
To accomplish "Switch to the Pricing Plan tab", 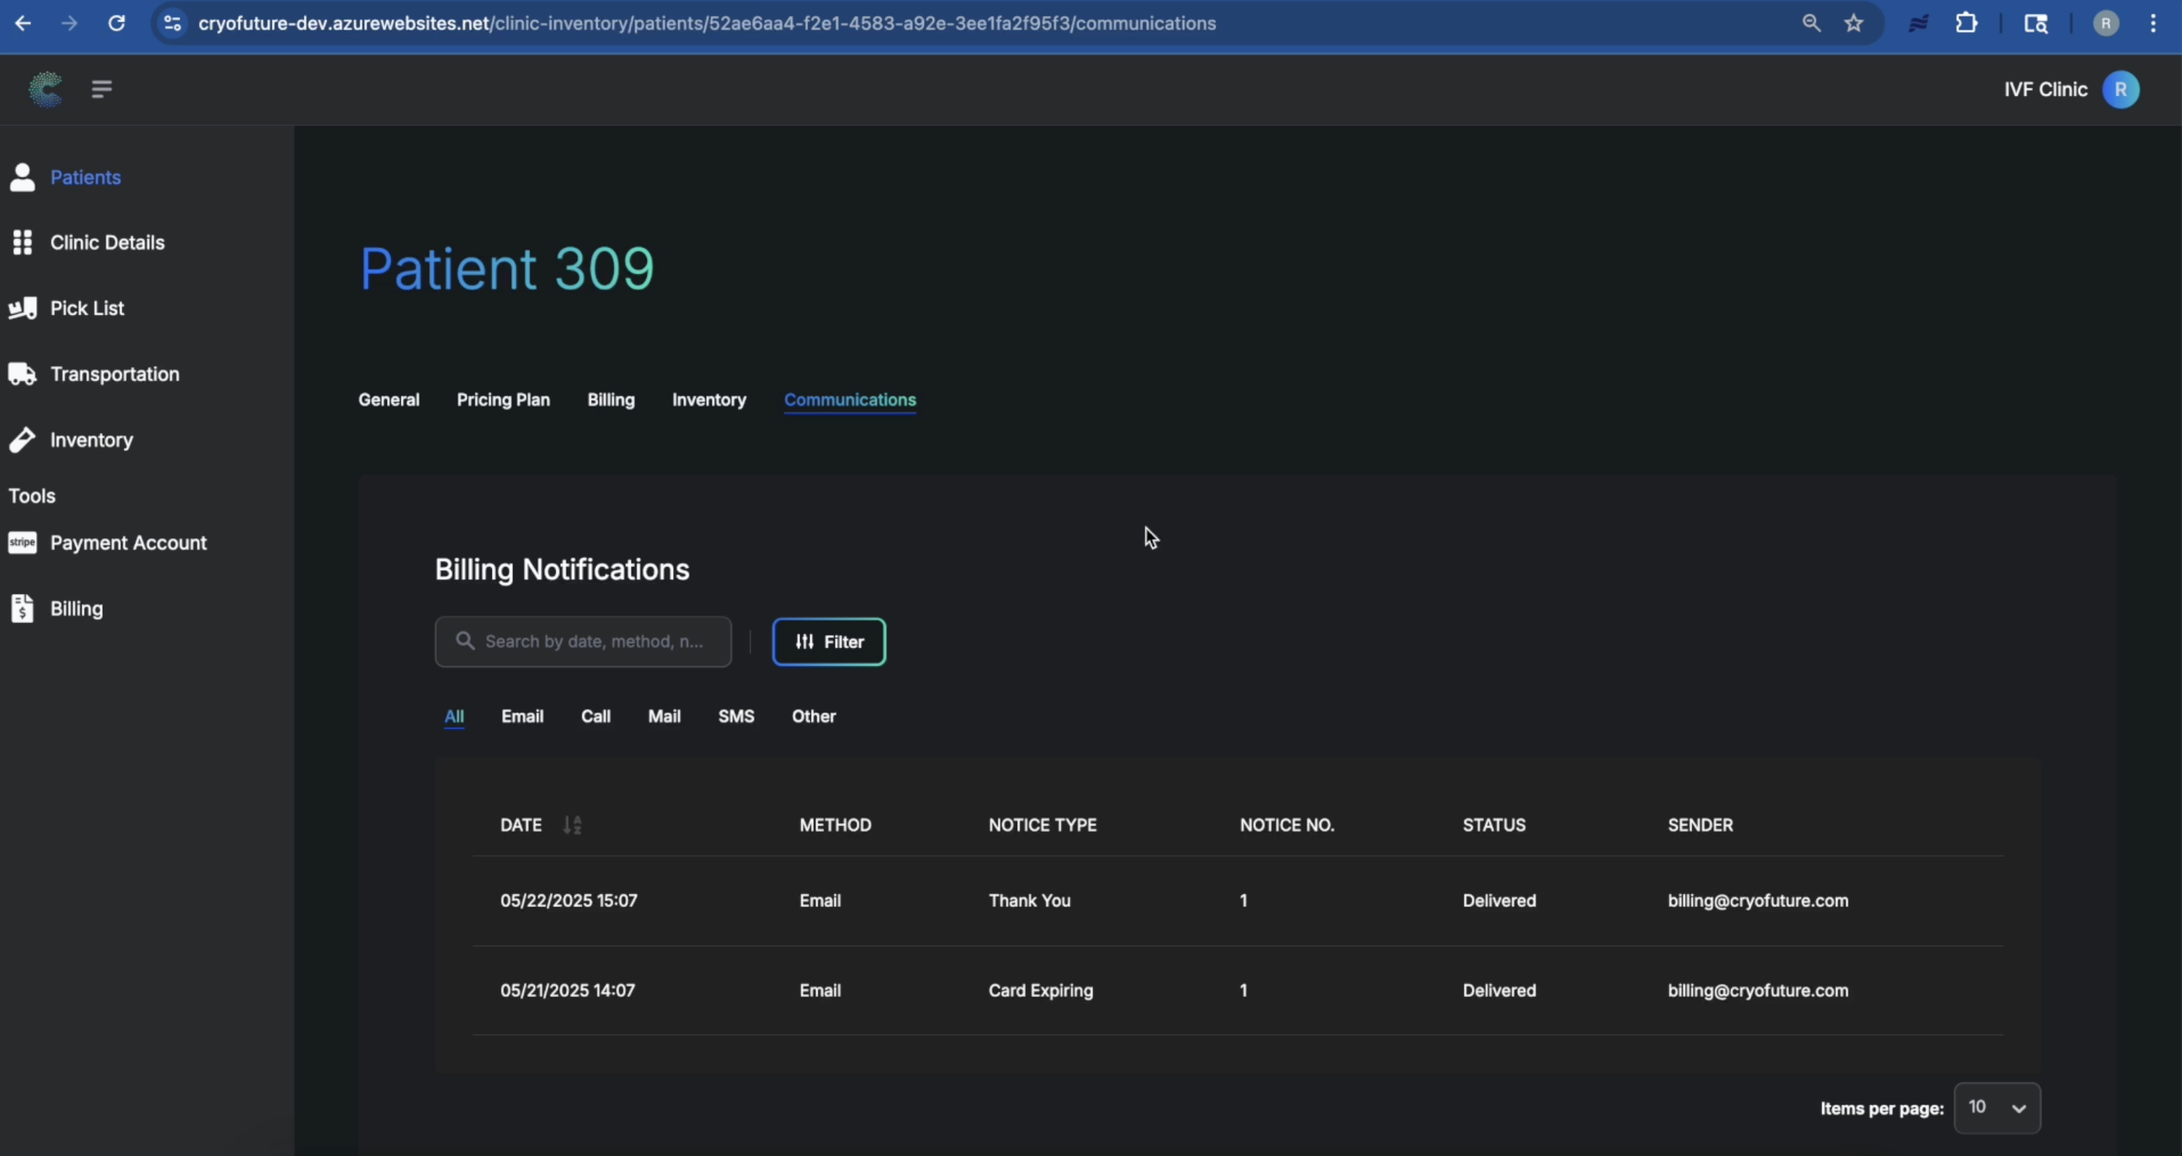I will coord(503,400).
